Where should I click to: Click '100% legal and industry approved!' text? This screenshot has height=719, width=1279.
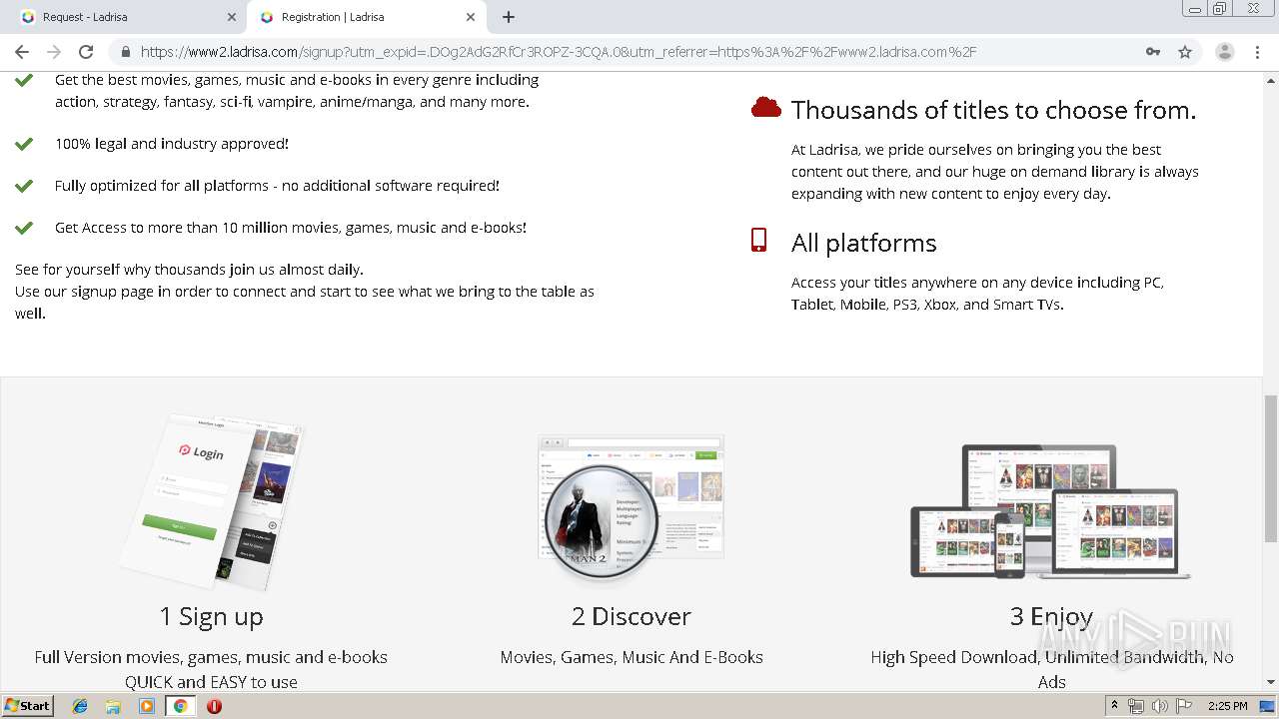[x=172, y=144]
